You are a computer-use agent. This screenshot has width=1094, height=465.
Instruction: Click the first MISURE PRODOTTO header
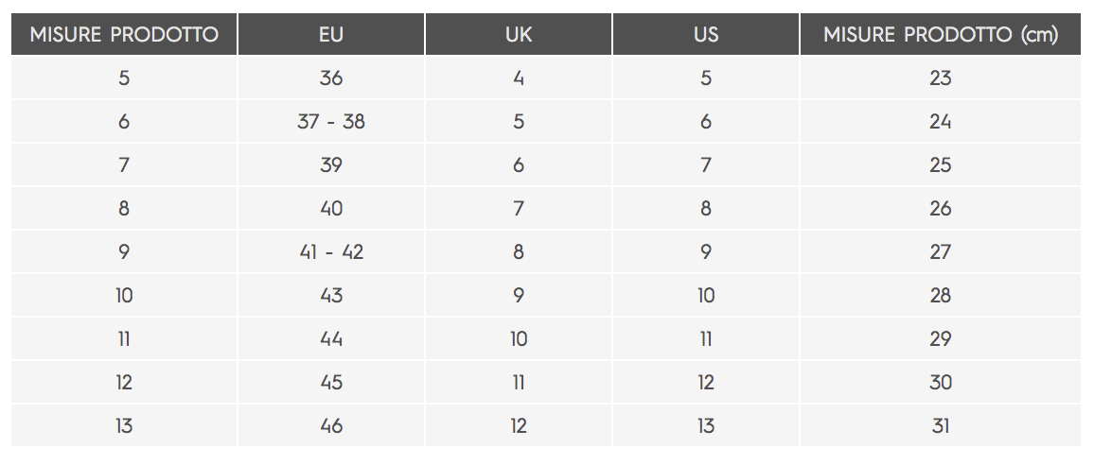[124, 33]
